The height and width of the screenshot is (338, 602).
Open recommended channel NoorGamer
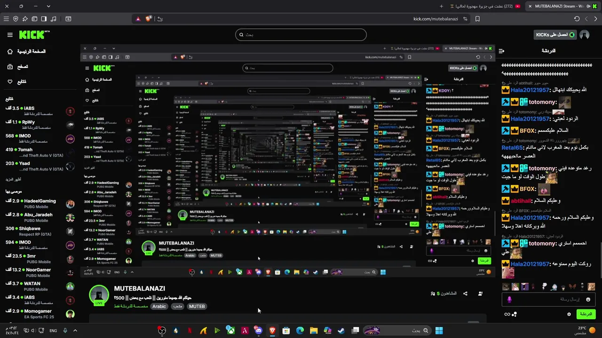(x=40, y=272)
